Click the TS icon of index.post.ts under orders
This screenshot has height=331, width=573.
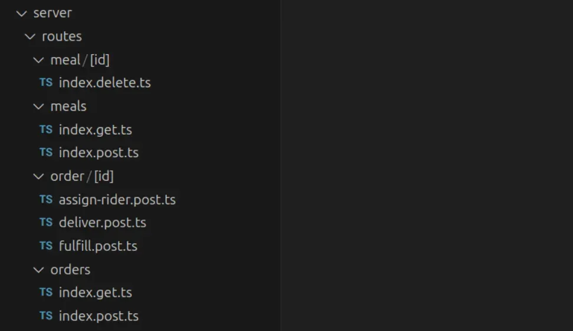coord(46,316)
